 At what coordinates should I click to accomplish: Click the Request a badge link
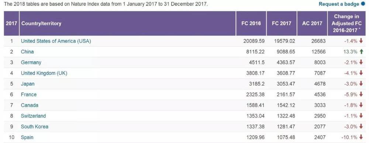click(x=339, y=4)
